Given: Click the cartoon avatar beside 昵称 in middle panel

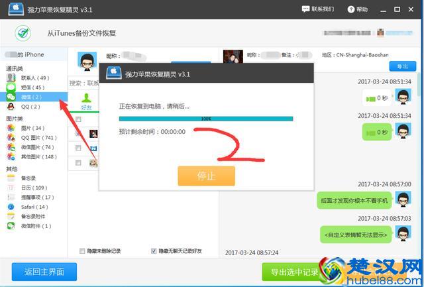Looking at the screenshot, I should (x=87, y=62).
